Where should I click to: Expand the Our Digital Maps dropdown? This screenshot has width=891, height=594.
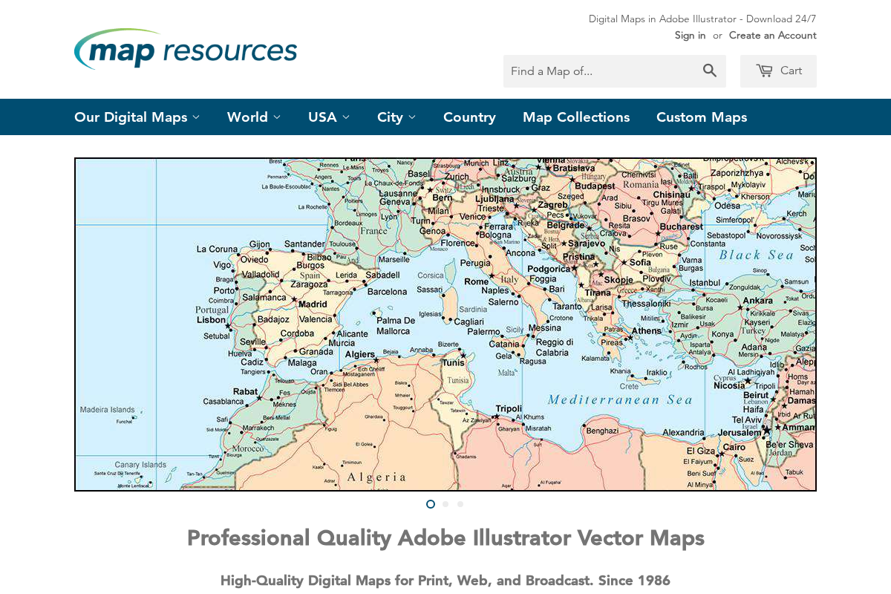136,117
